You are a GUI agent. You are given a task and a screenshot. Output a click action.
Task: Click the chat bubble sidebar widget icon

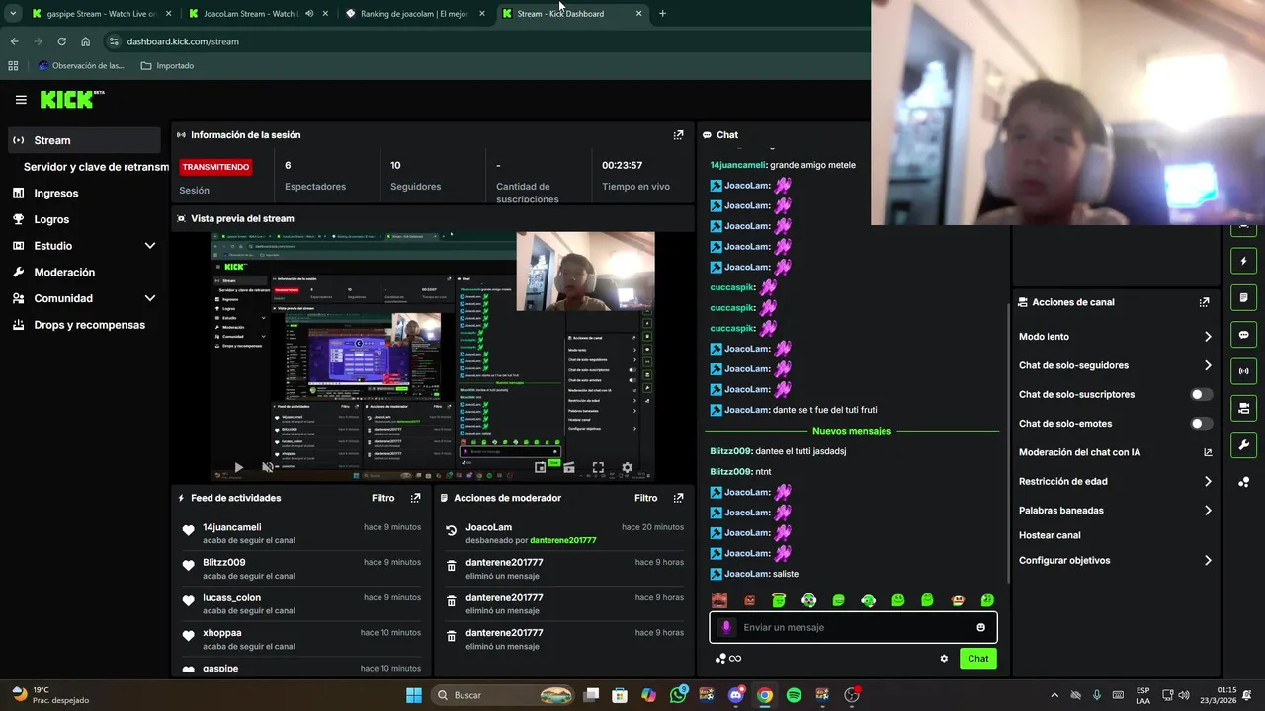point(1243,335)
